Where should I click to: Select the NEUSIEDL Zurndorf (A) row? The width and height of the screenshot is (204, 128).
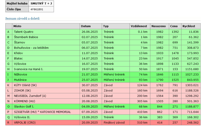pyautogui.click(x=29, y=96)
